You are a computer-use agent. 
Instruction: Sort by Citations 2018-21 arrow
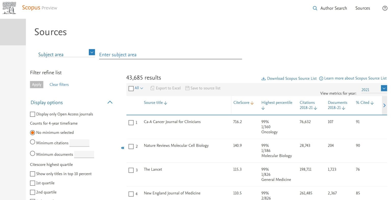pyautogui.click(x=315, y=108)
